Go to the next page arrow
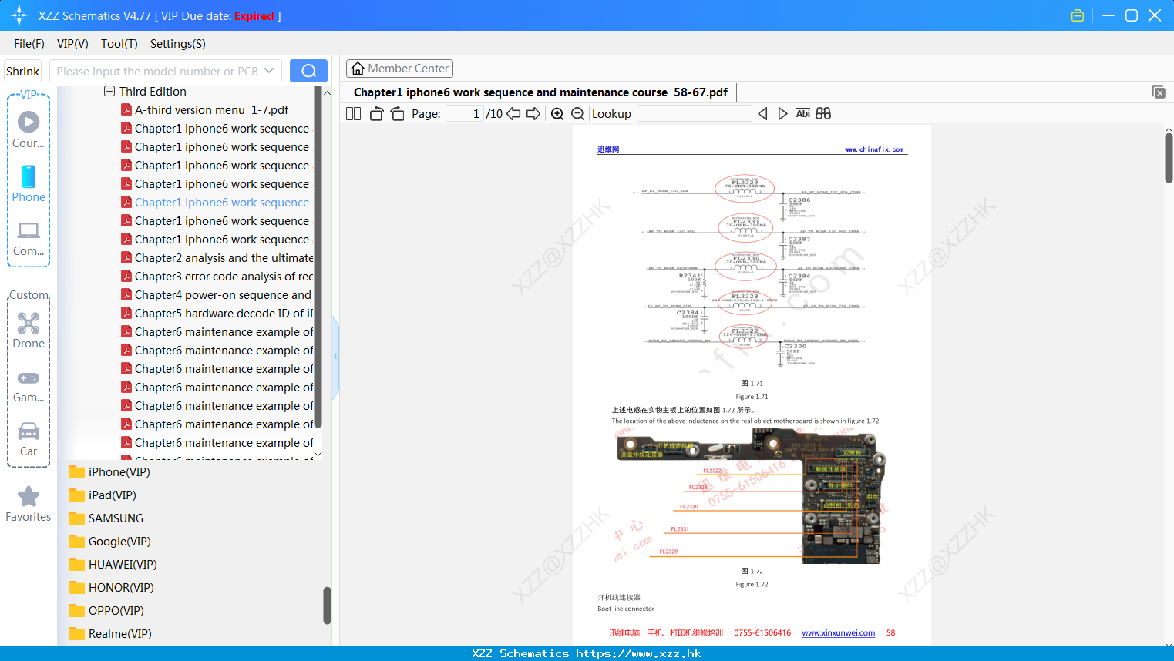This screenshot has height=661, width=1174. coord(533,113)
